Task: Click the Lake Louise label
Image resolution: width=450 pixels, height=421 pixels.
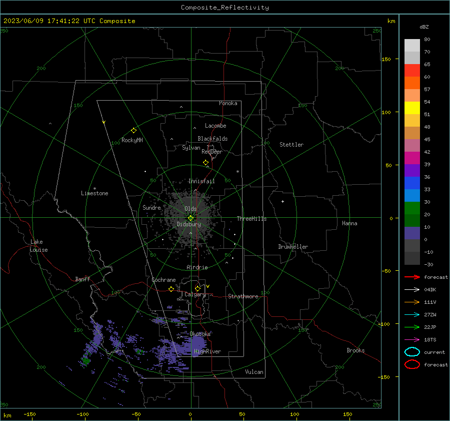Action: click(x=38, y=246)
